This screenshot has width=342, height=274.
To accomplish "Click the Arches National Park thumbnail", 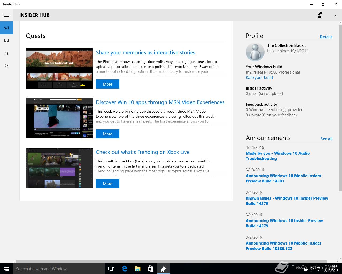I will (59, 68).
